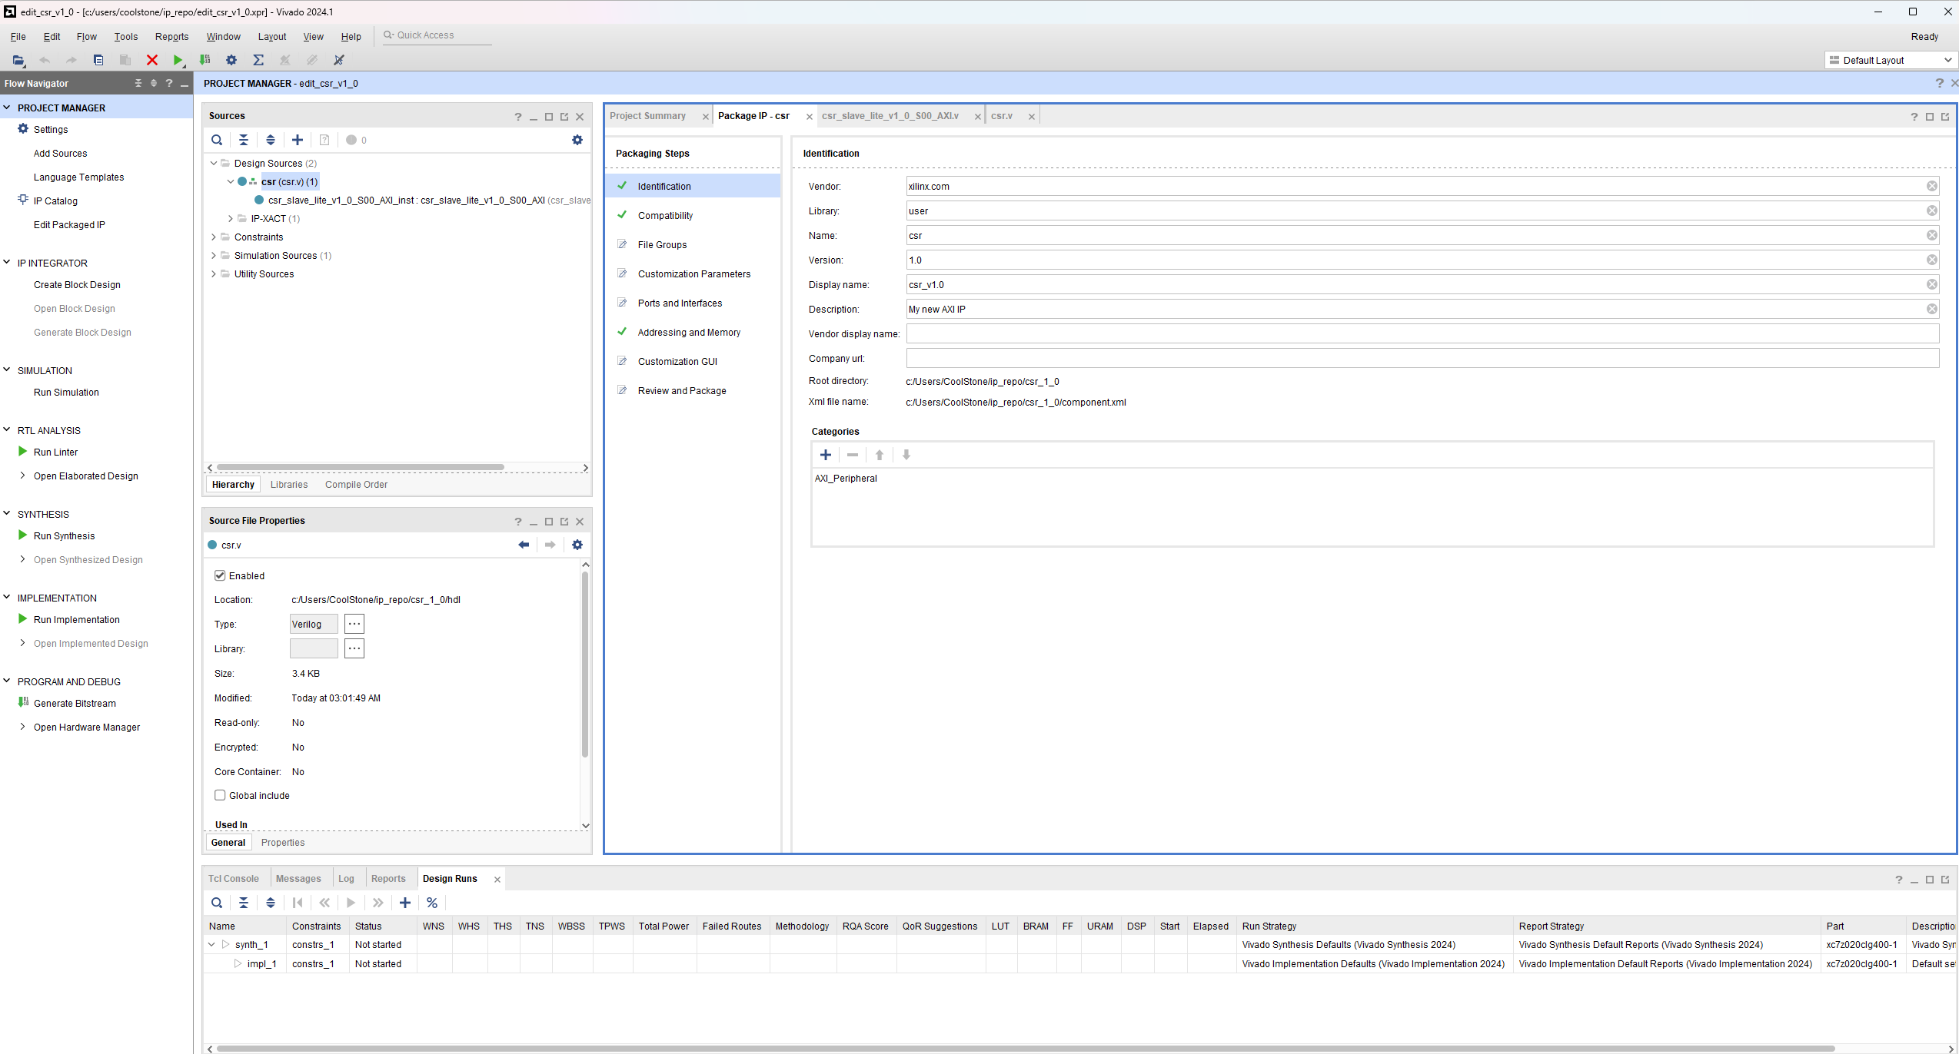Click the green Run toolbar arrow
1959x1054 pixels.
178,60
